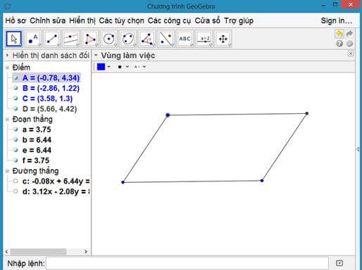
Task: Collapse the Điểm group
Action: point(7,67)
